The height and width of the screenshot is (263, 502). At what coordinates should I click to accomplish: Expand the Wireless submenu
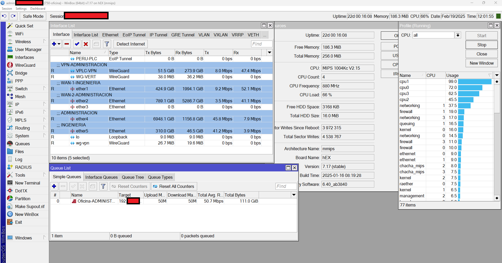[44, 41]
